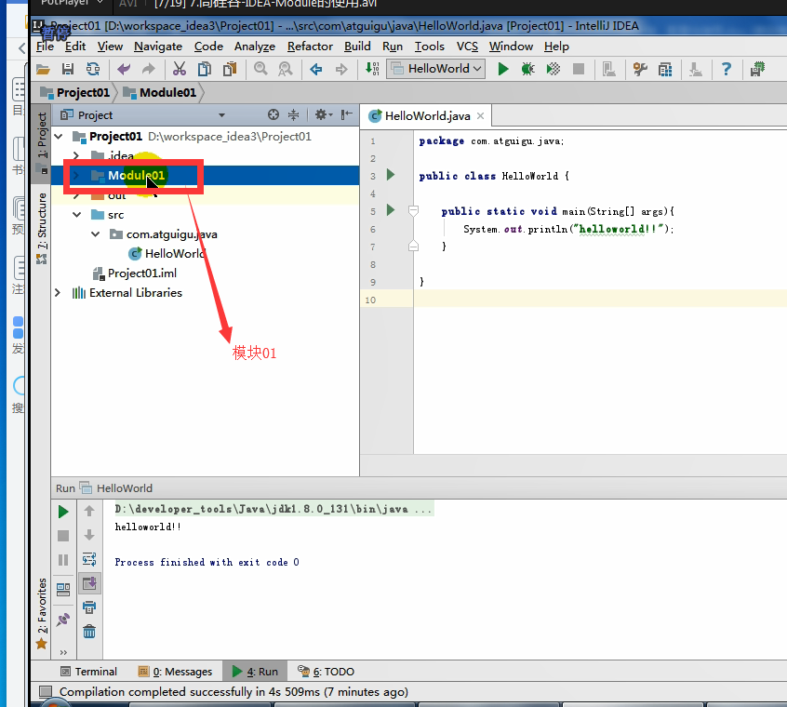787x707 pixels.
Task: Select the HelloWorld.java editor tab
Action: 427,116
